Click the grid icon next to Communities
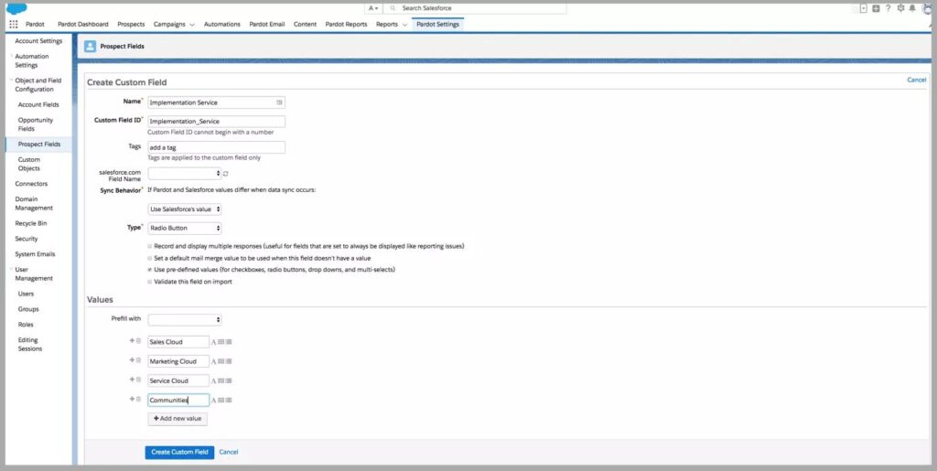The width and height of the screenshot is (937, 471). point(221,400)
